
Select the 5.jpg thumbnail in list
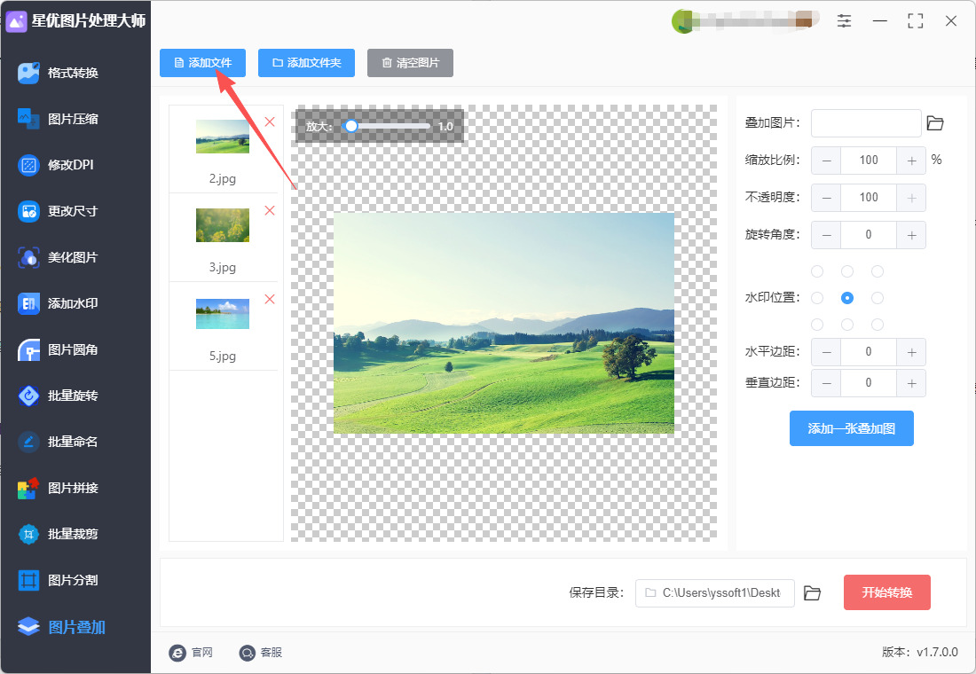click(x=223, y=314)
